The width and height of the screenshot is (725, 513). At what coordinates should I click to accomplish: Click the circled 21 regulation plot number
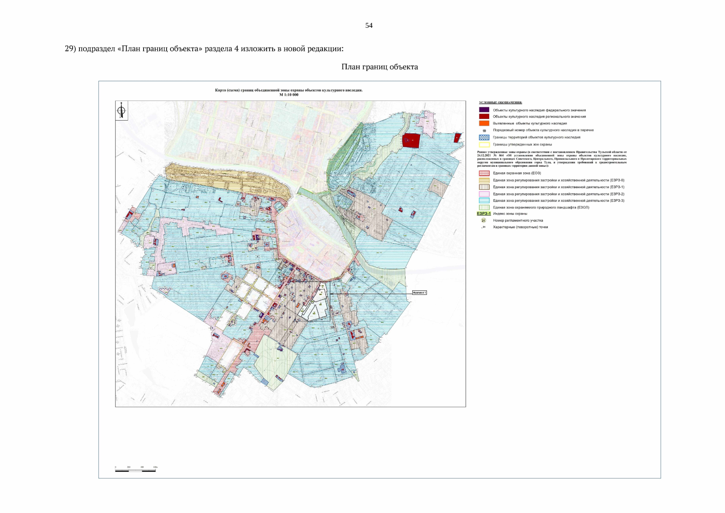tap(484, 221)
